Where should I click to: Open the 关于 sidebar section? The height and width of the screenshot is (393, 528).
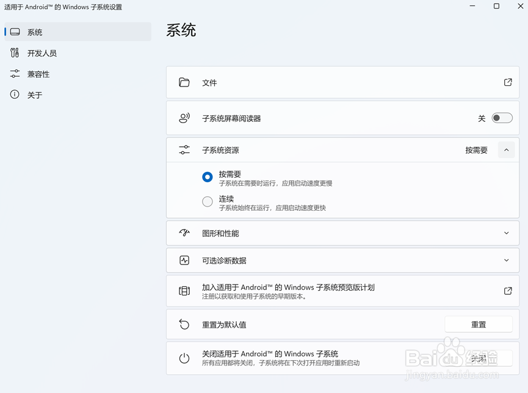tap(78, 95)
